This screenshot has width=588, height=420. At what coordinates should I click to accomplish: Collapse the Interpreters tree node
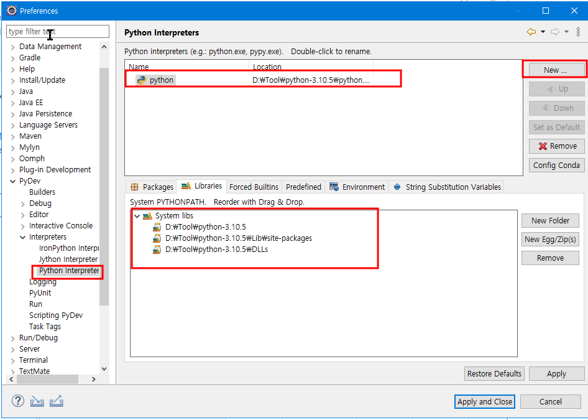coord(23,237)
